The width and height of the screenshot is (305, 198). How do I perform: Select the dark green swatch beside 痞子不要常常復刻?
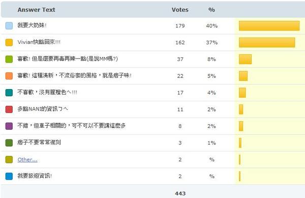tap(9, 143)
